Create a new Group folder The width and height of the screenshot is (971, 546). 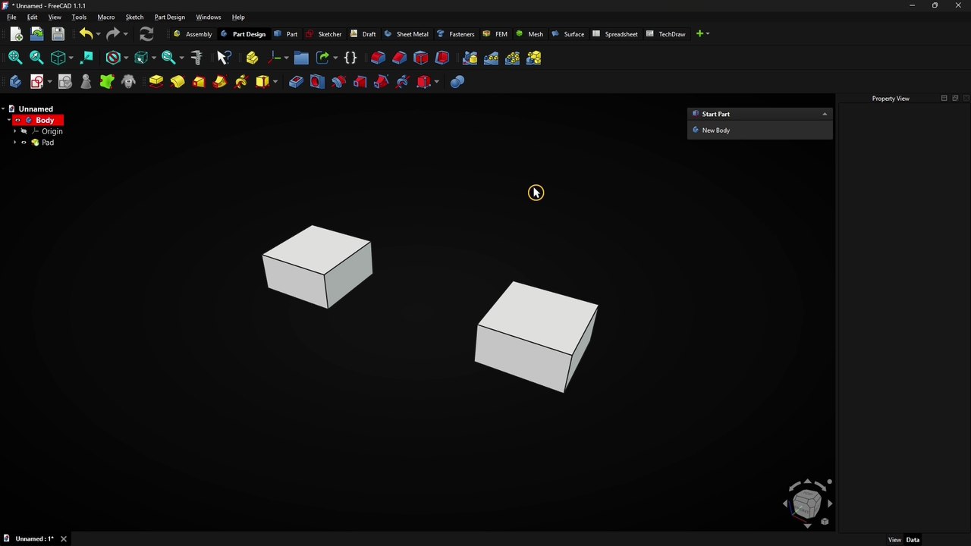click(x=301, y=58)
